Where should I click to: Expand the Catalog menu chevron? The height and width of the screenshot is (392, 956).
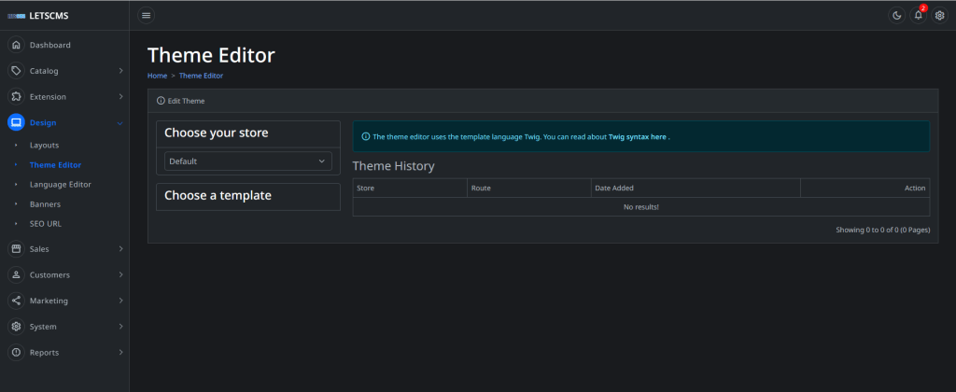(120, 71)
